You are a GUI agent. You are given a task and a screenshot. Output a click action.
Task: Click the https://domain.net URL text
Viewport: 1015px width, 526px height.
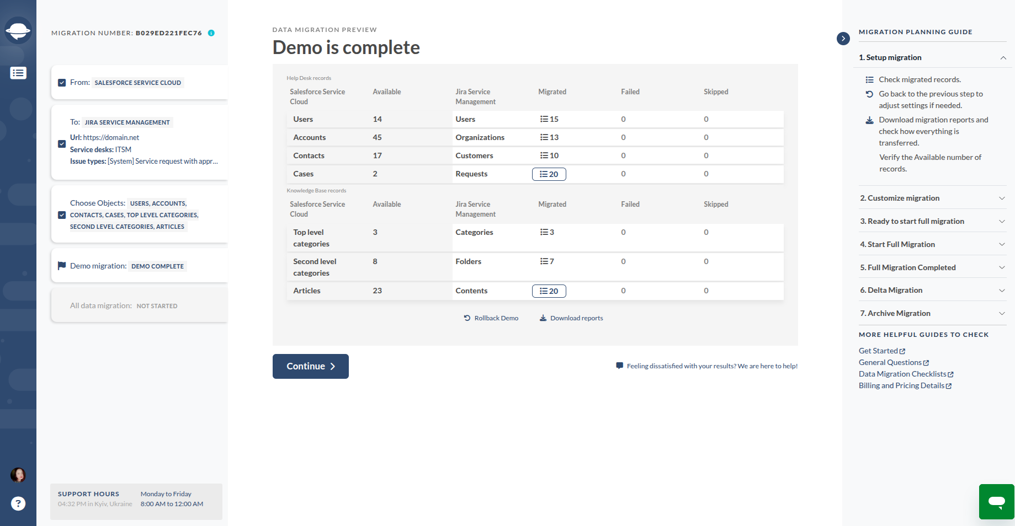tap(111, 138)
